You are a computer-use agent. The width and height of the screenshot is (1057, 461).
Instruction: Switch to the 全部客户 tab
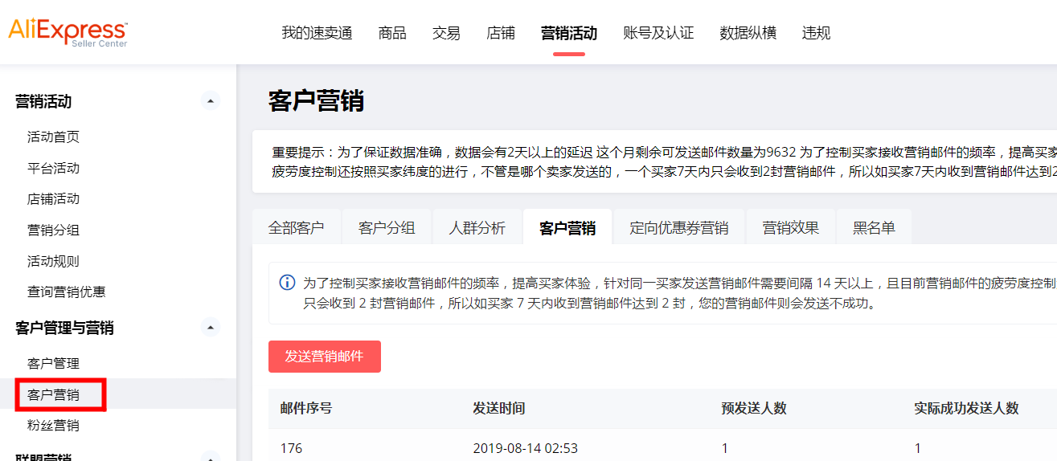pos(296,228)
